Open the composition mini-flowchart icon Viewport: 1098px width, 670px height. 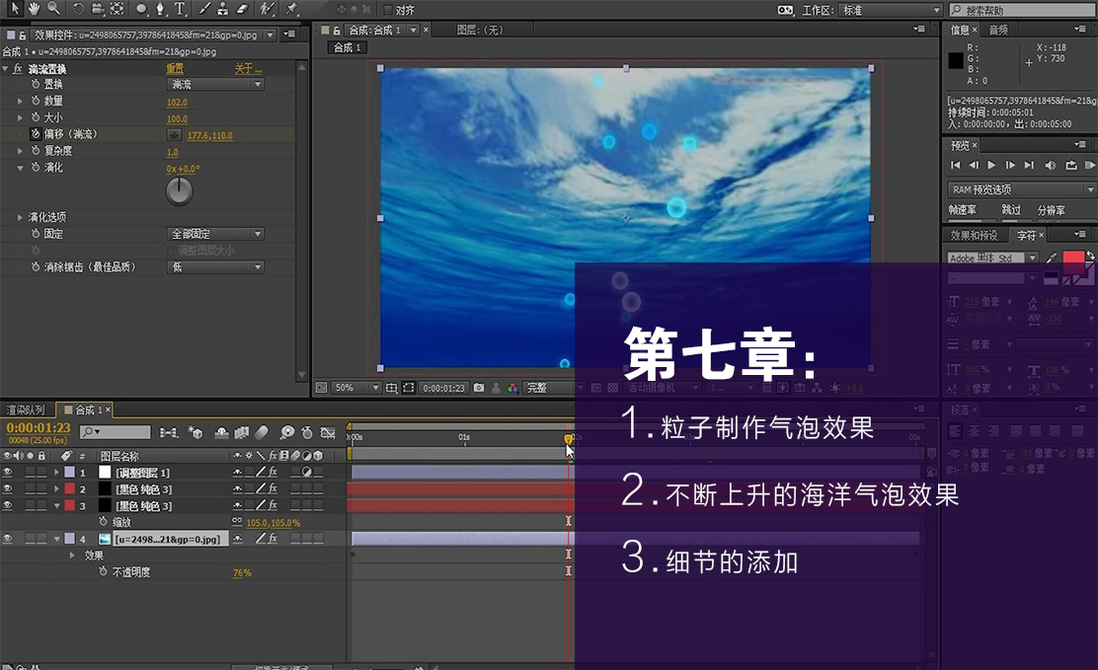(169, 432)
